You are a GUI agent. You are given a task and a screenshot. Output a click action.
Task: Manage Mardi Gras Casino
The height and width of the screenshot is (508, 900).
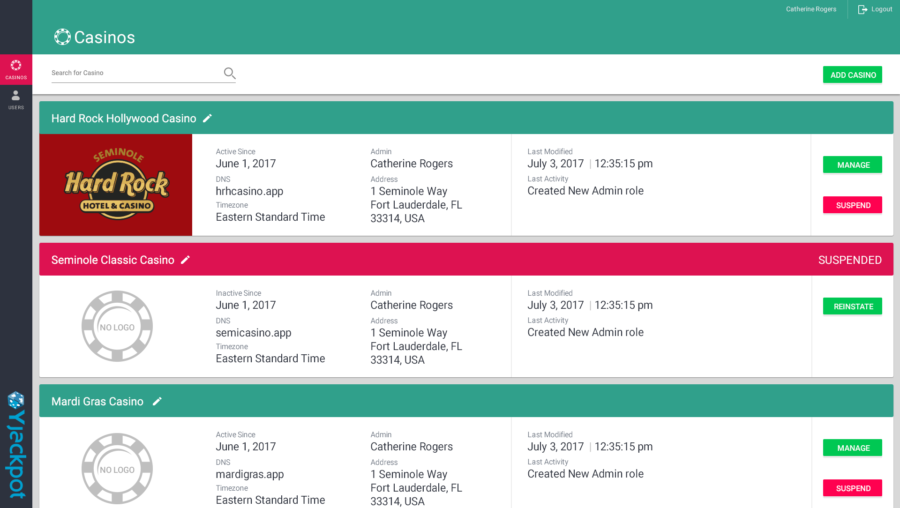[852, 448]
